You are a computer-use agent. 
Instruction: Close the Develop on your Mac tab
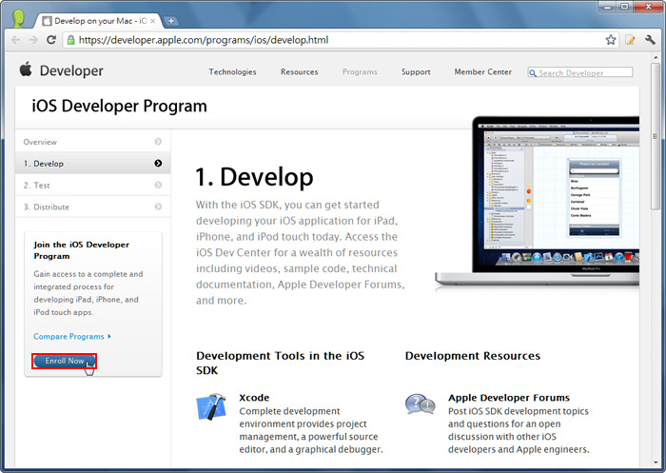click(153, 21)
